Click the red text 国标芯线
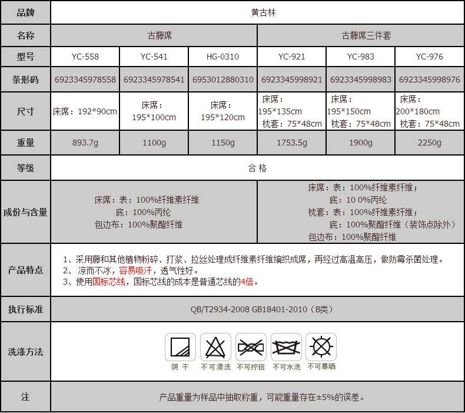The width and height of the screenshot is (465, 413). (109, 282)
